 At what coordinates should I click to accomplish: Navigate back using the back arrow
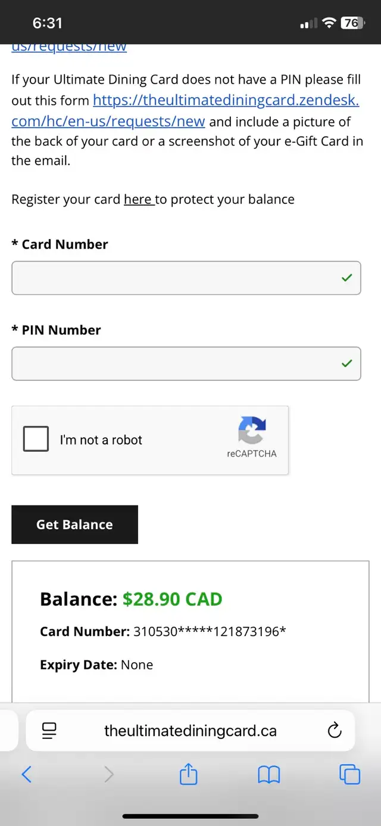tap(26, 774)
